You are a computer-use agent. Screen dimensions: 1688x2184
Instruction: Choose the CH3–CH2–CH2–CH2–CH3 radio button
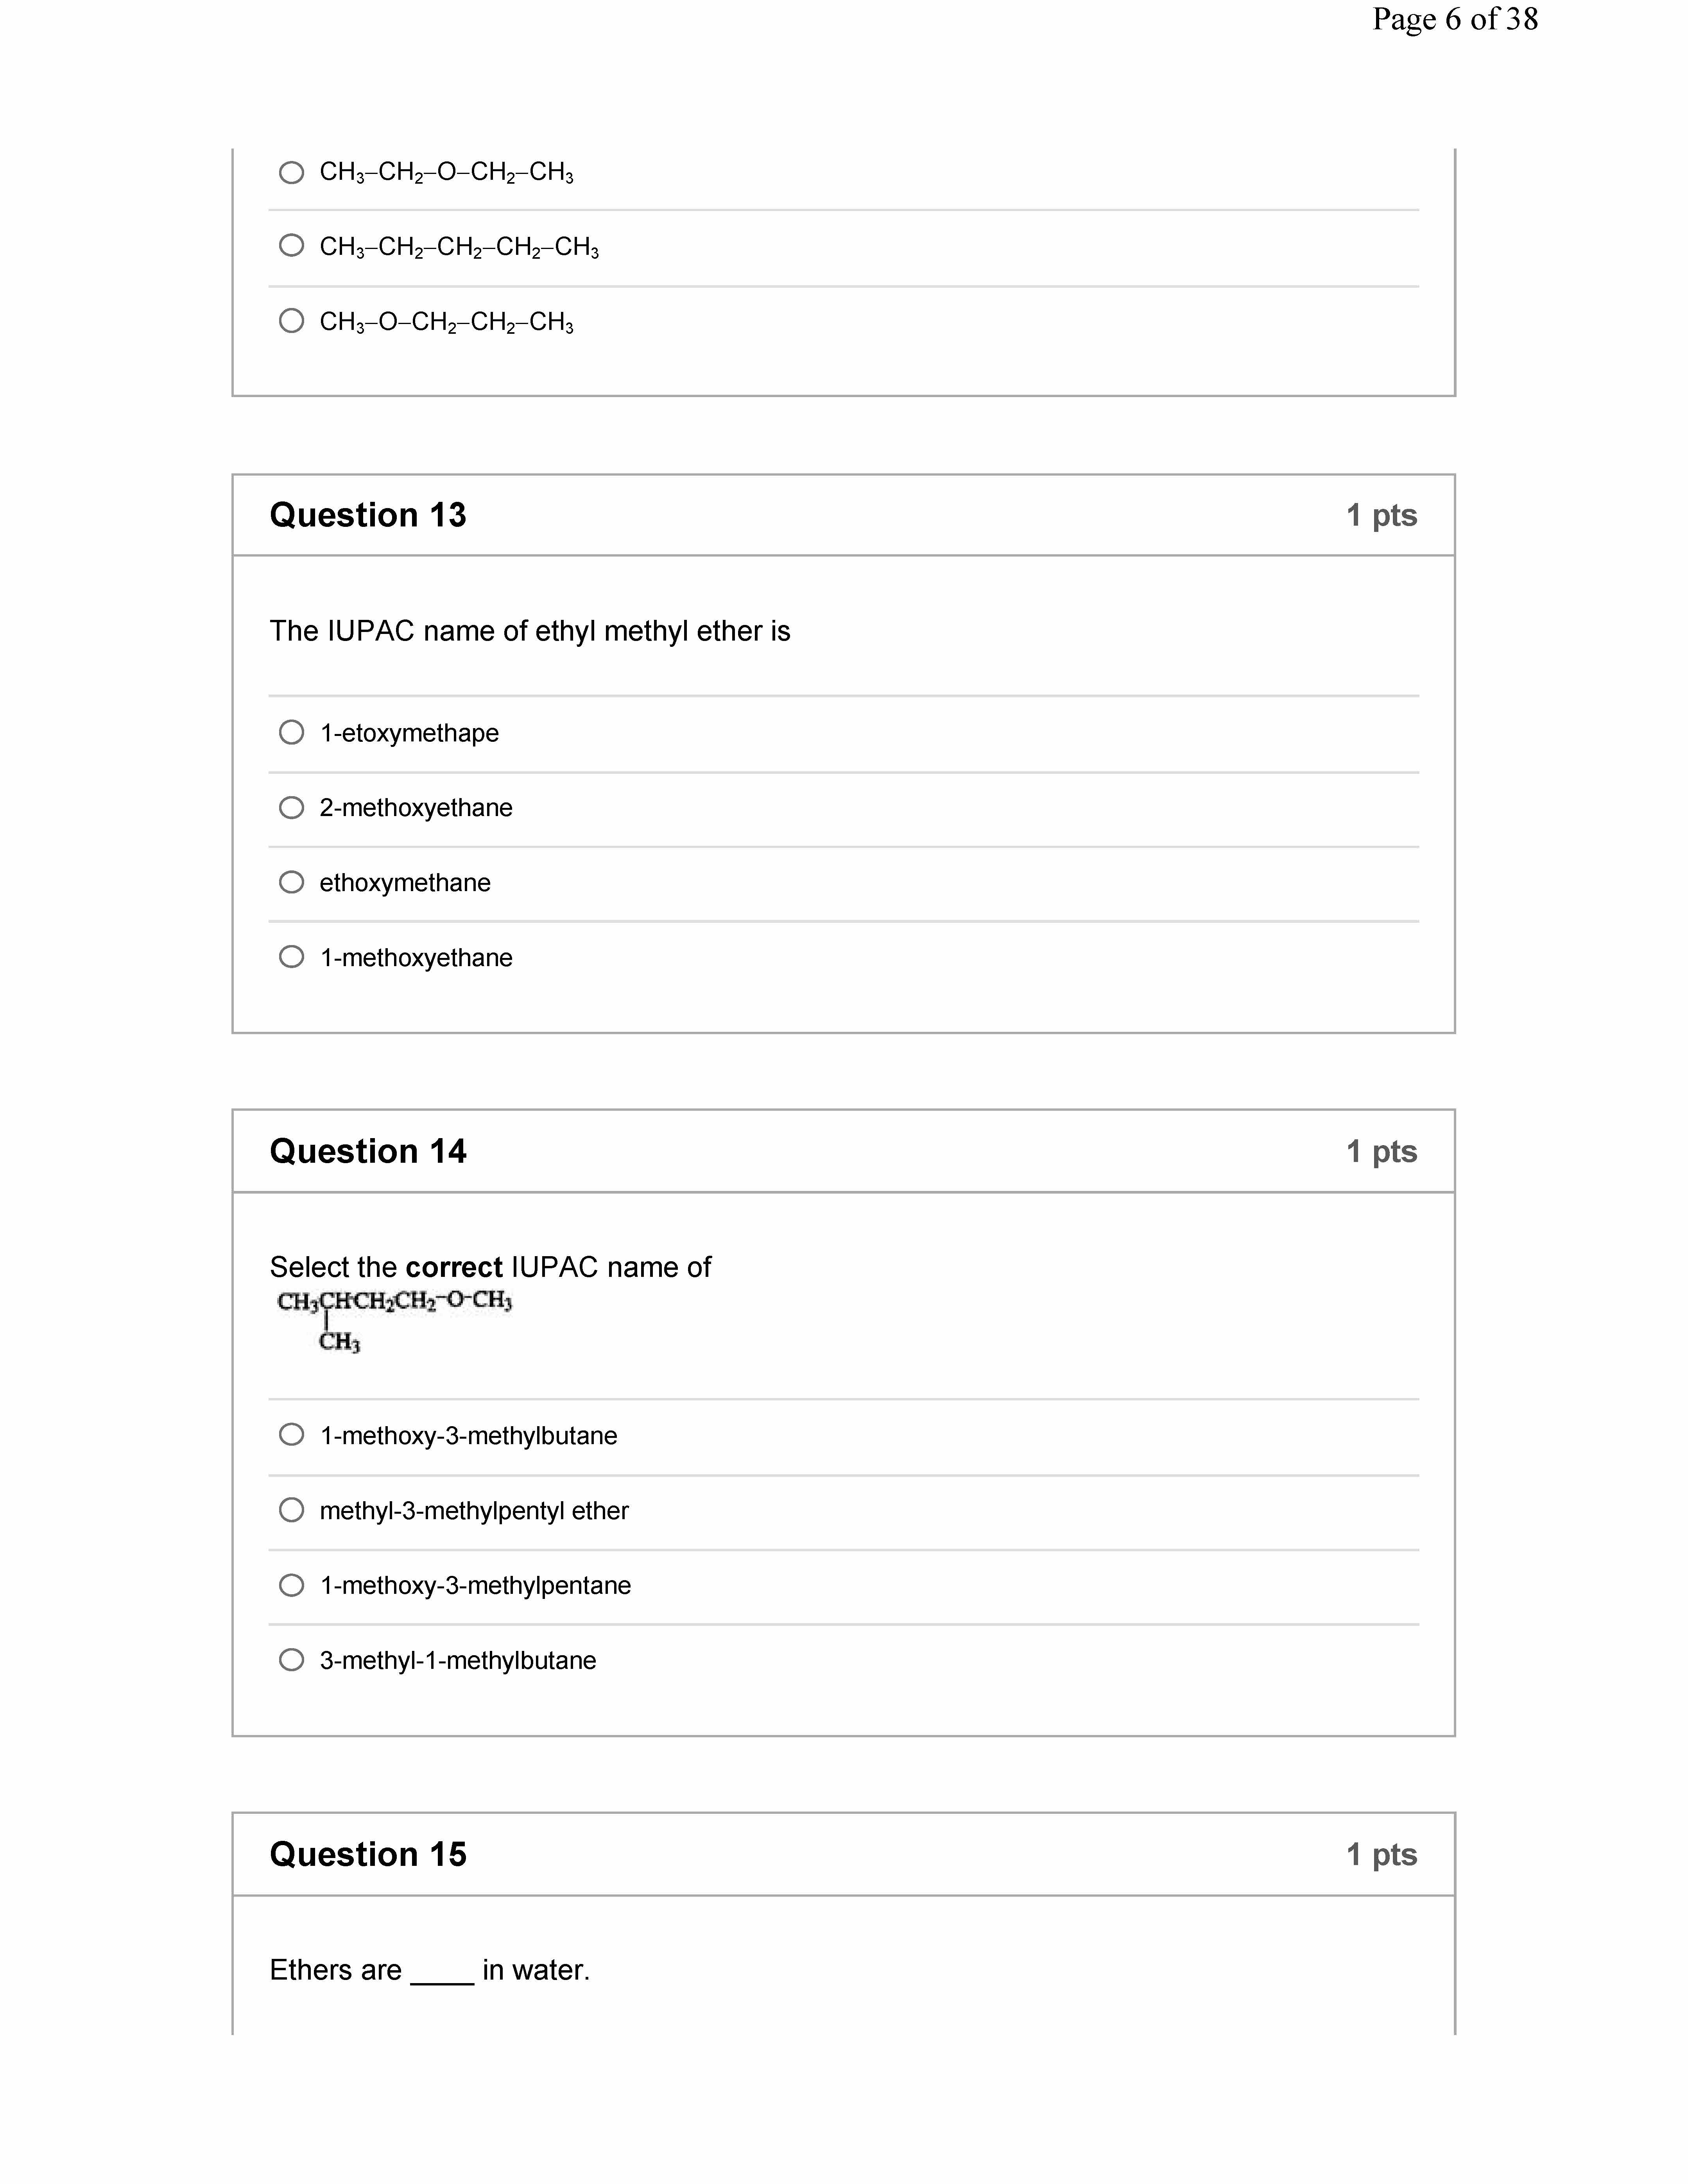coord(291,245)
